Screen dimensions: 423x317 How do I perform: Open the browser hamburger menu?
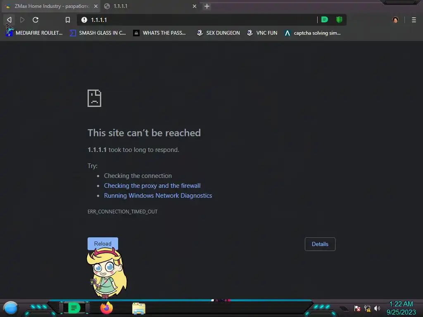414,20
